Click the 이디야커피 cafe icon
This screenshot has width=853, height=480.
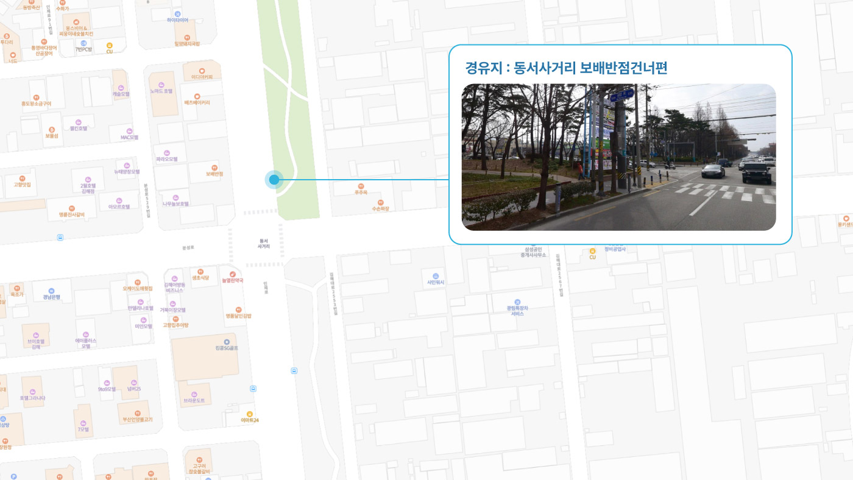pos(202,71)
